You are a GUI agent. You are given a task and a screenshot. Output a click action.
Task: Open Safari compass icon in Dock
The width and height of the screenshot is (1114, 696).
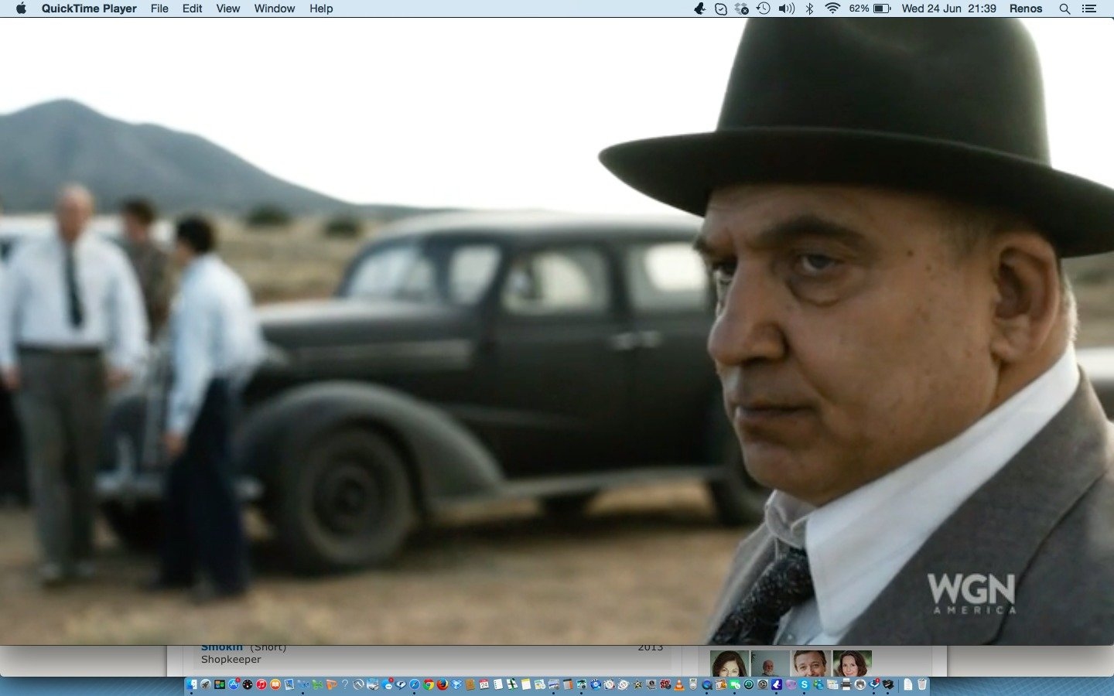pos(415,684)
